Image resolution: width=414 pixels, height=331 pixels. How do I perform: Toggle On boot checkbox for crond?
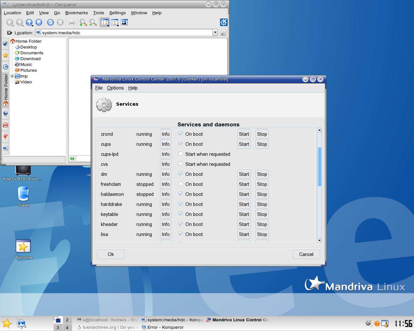click(181, 134)
